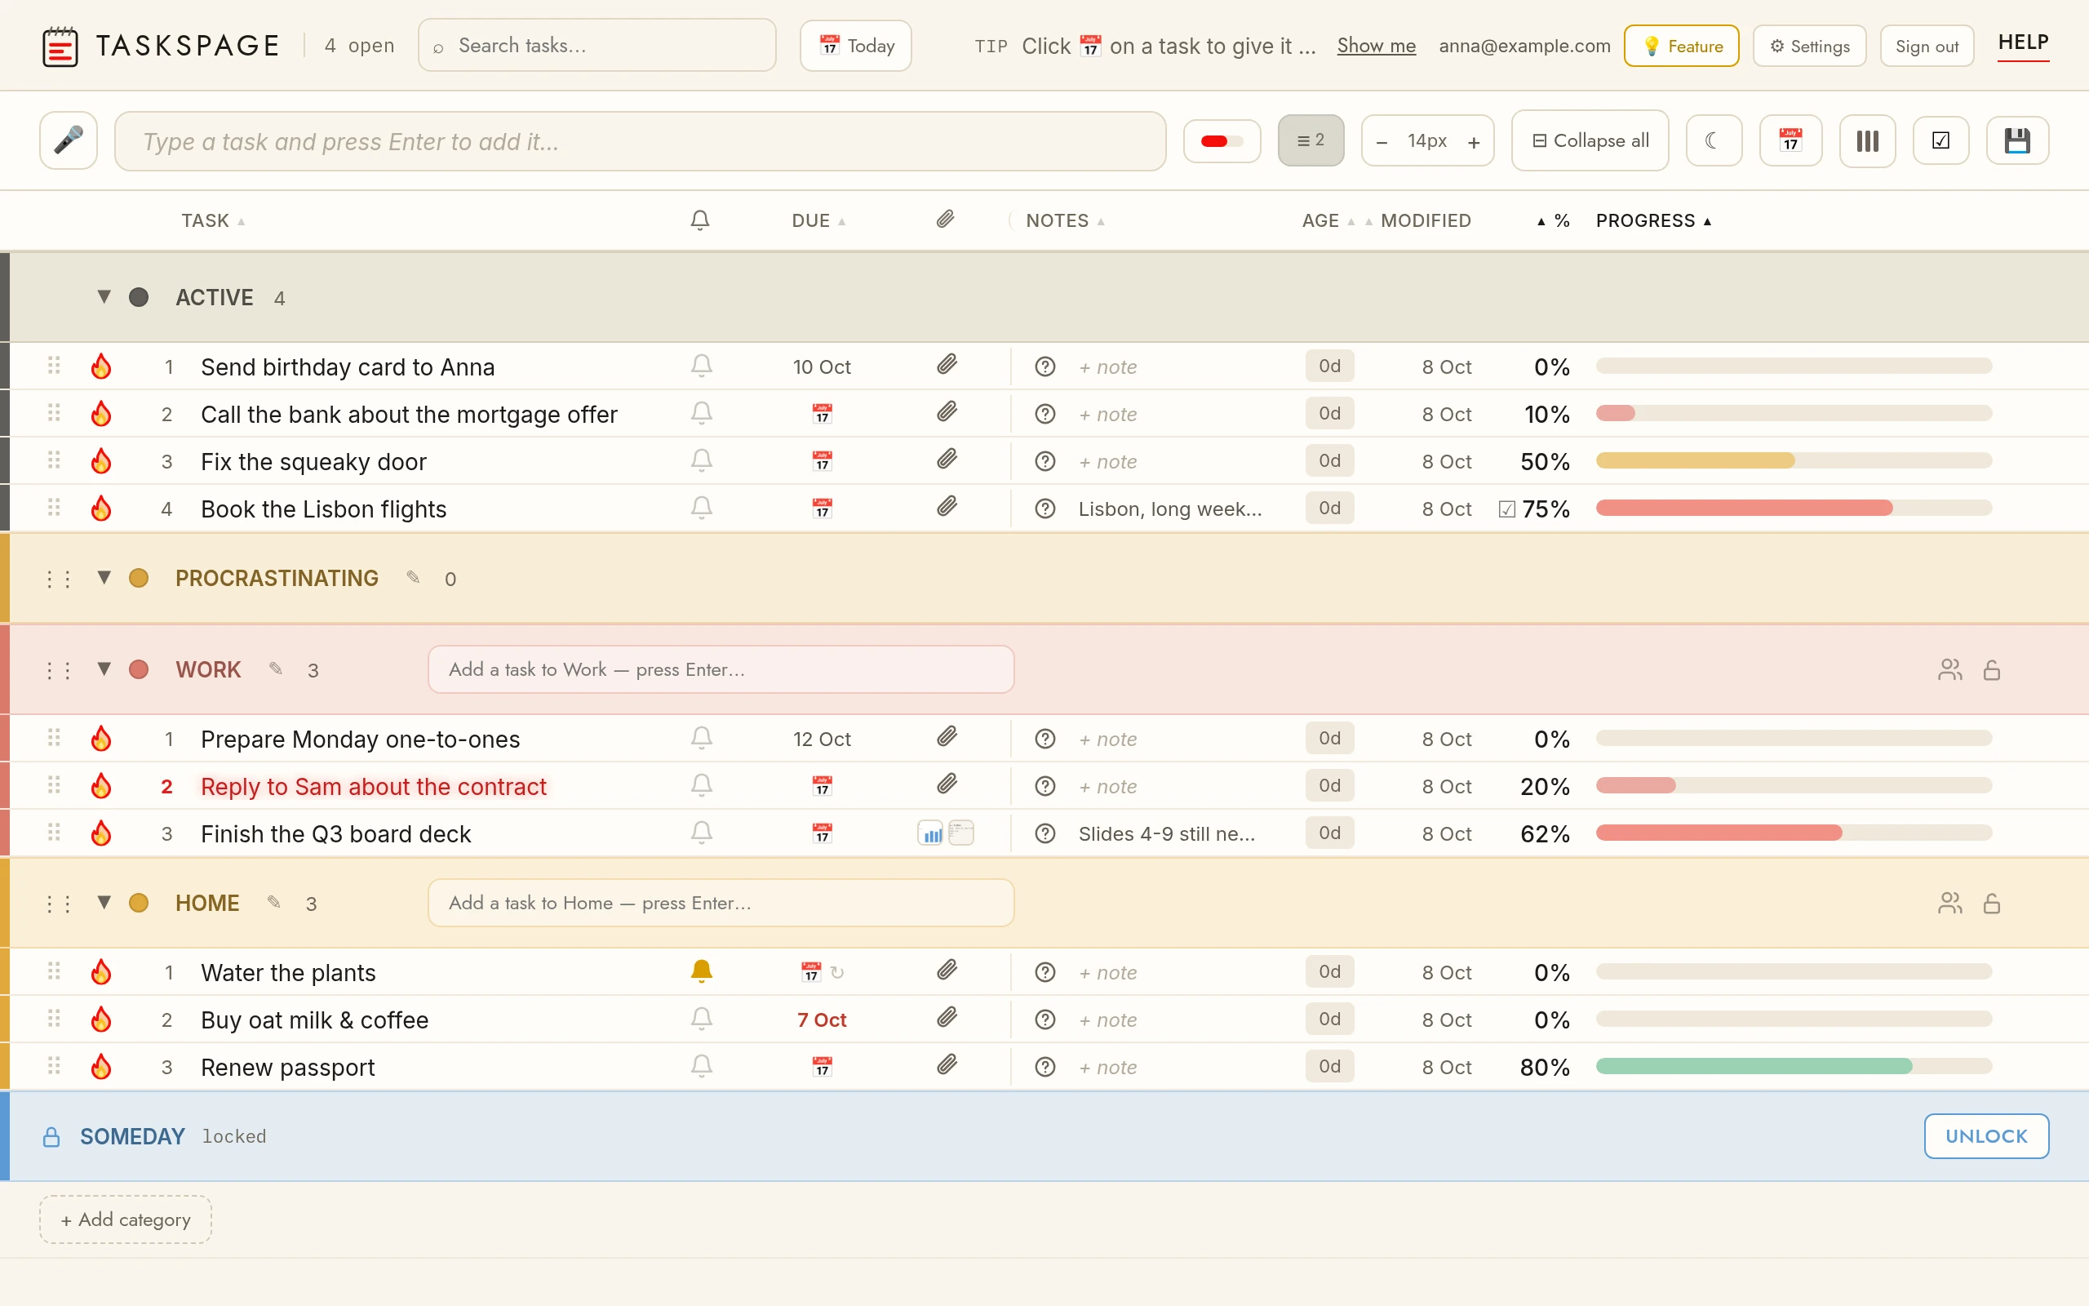Screen dimensions: 2089x1306
Task: Click the save floppy disk icon
Action: [2016, 140]
